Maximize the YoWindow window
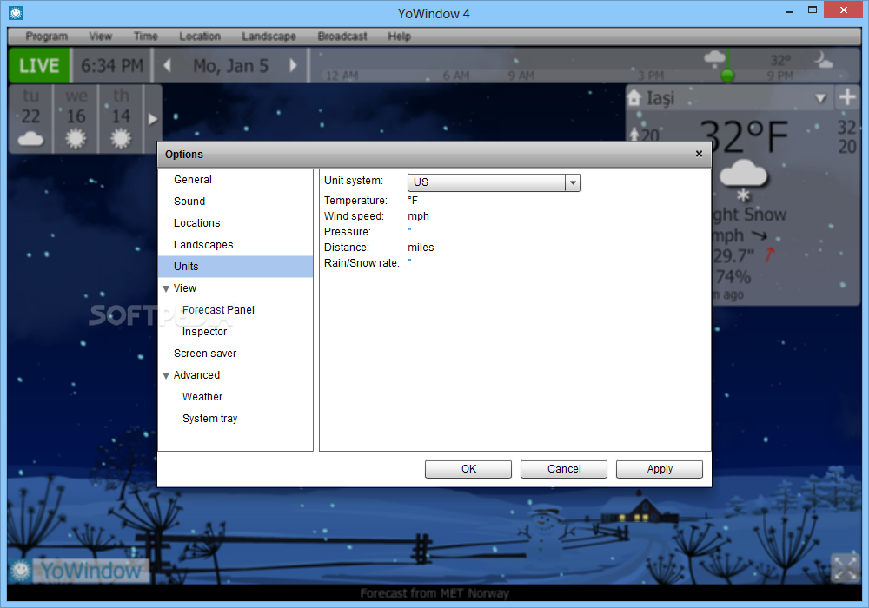 coord(813,10)
